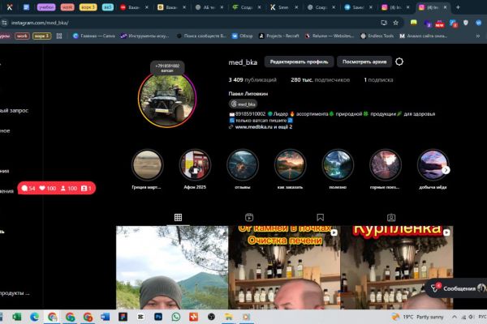Open the Resume — Websites bookmark

[330, 36]
